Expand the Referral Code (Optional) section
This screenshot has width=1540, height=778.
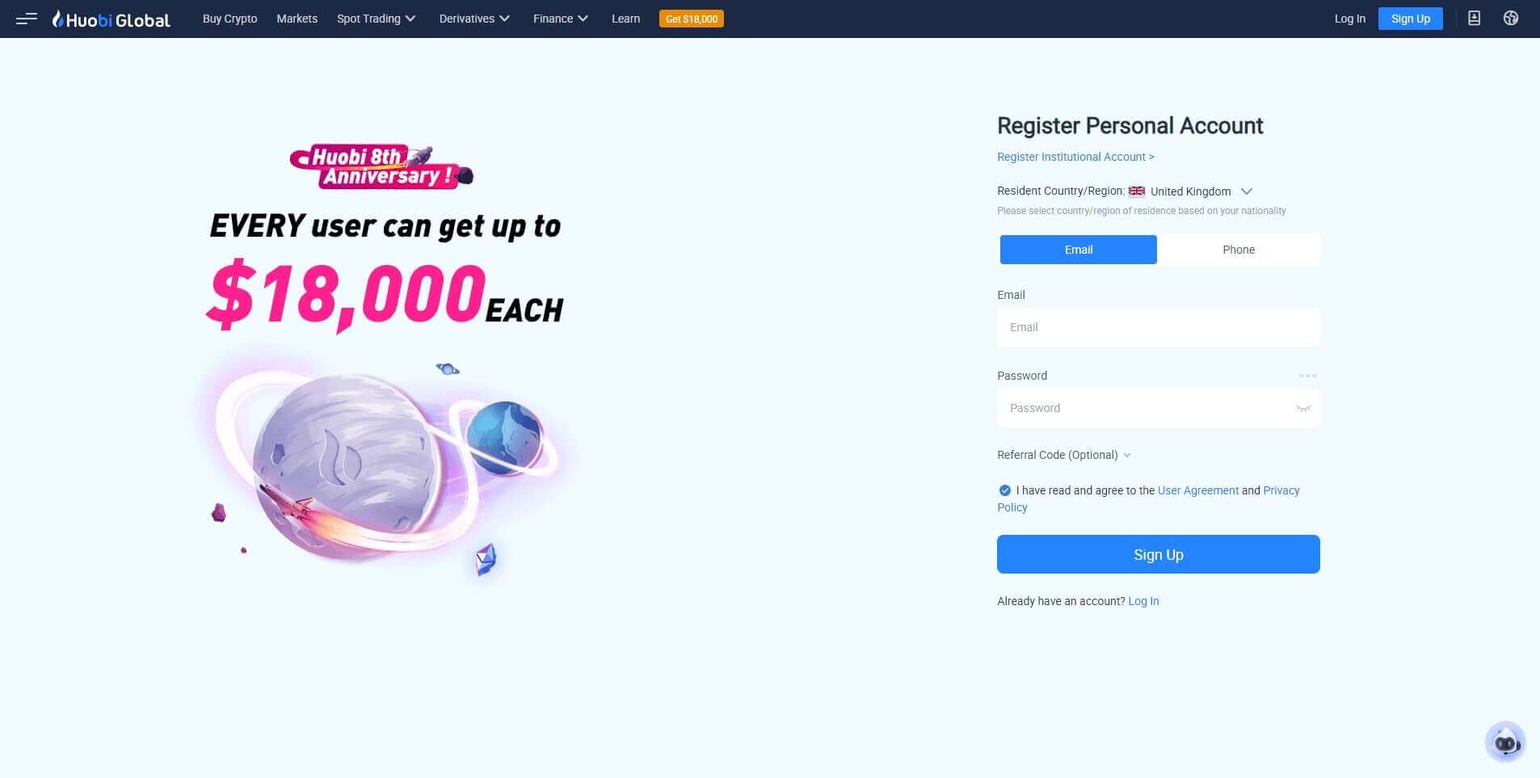point(1063,455)
